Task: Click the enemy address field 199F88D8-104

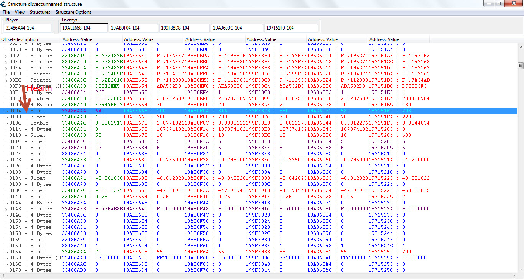Action: (x=185, y=28)
